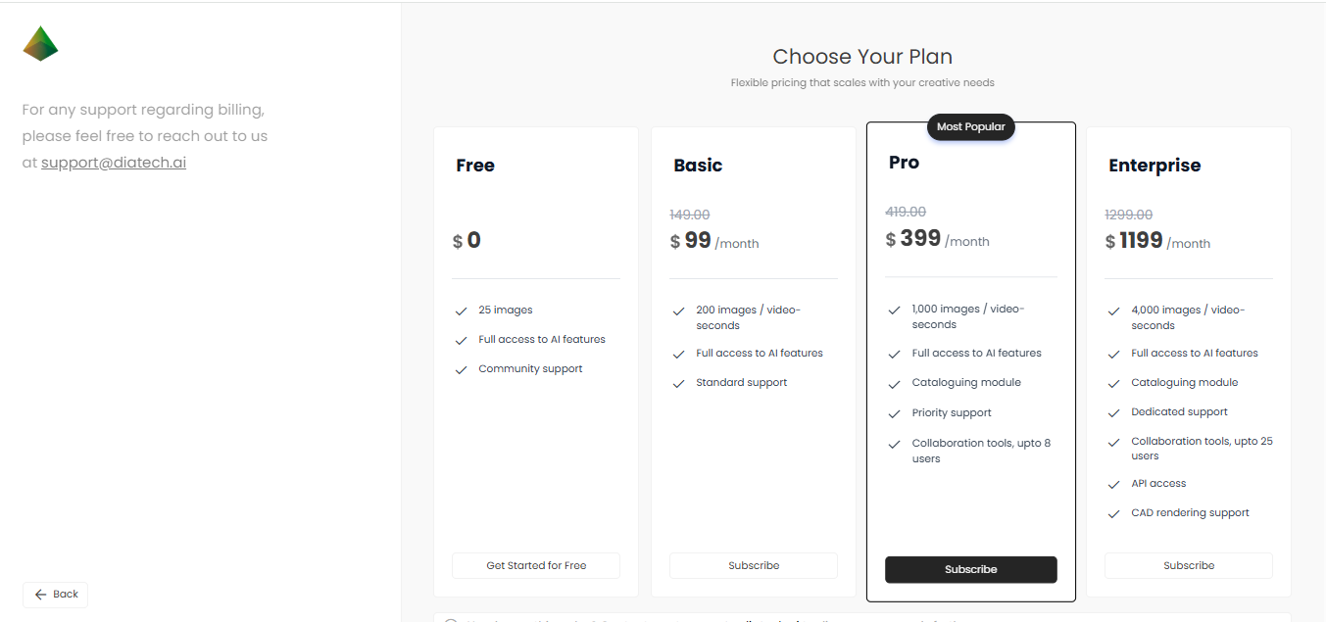
Task: Click checkmark next to Community support
Action: (461, 369)
